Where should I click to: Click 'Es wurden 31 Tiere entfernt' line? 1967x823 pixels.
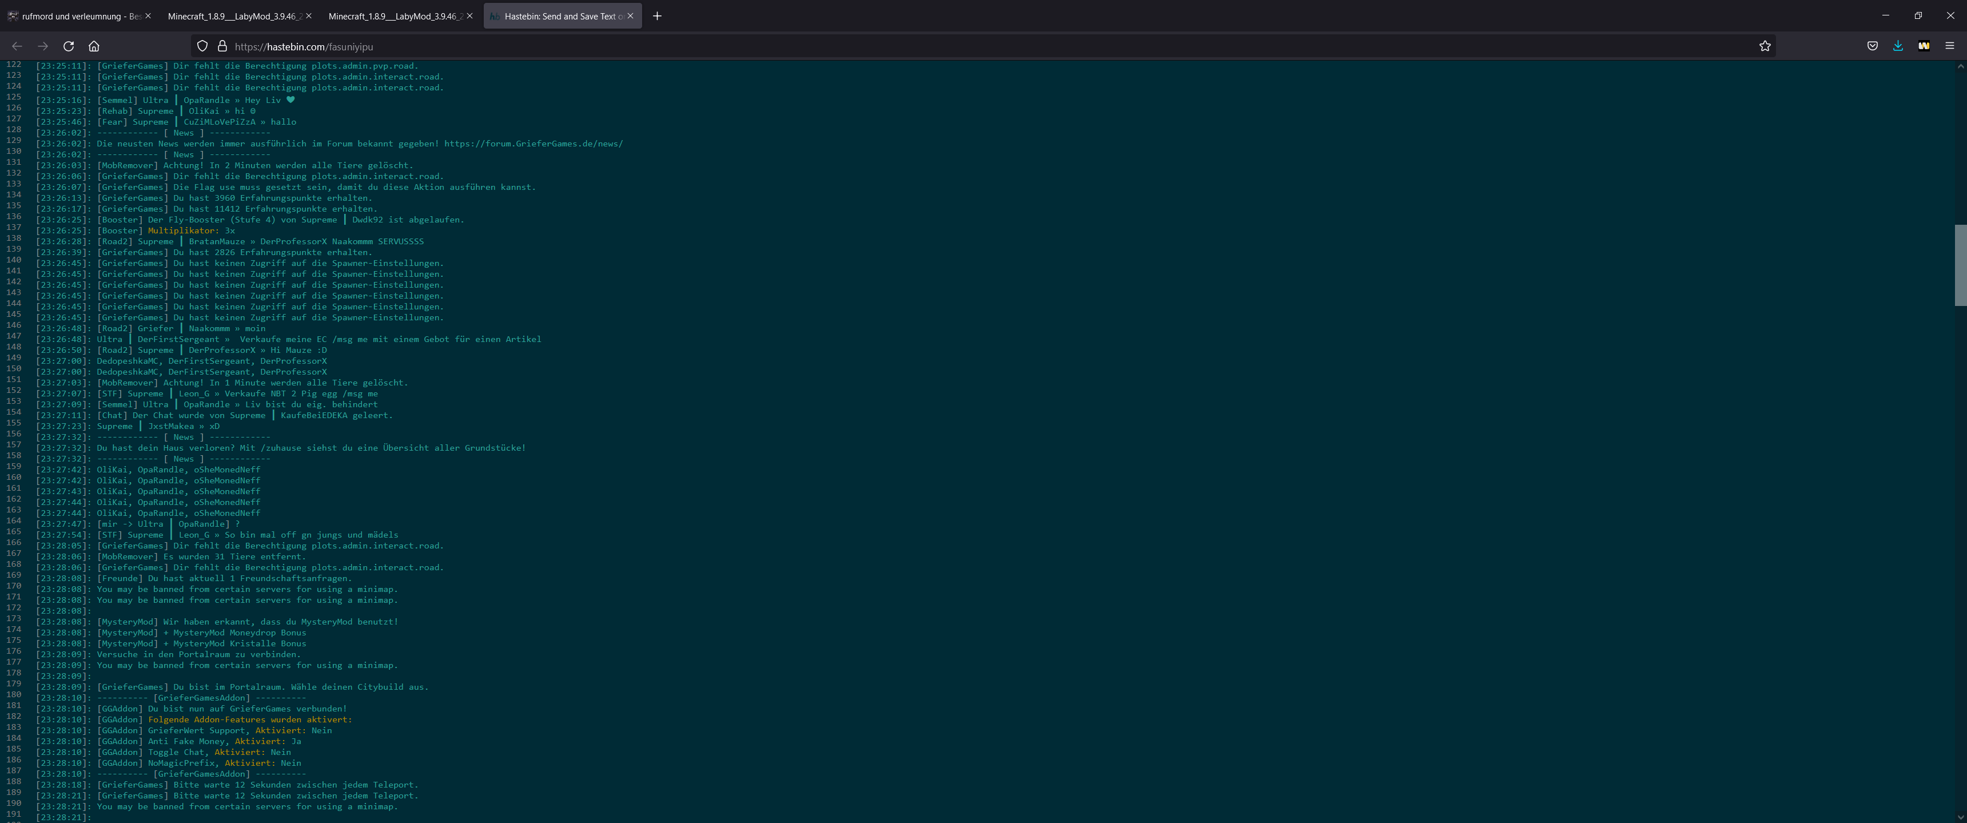click(x=171, y=556)
